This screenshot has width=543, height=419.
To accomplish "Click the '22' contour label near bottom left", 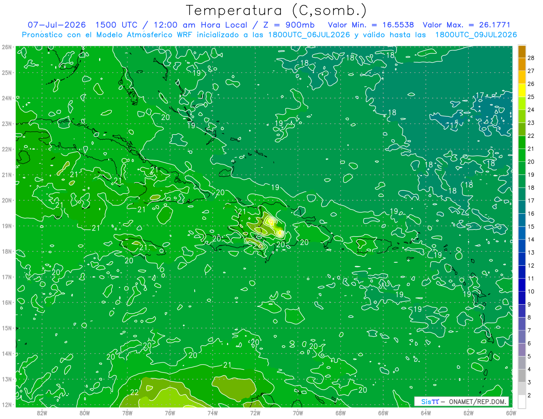I will [x=134, y=392].
